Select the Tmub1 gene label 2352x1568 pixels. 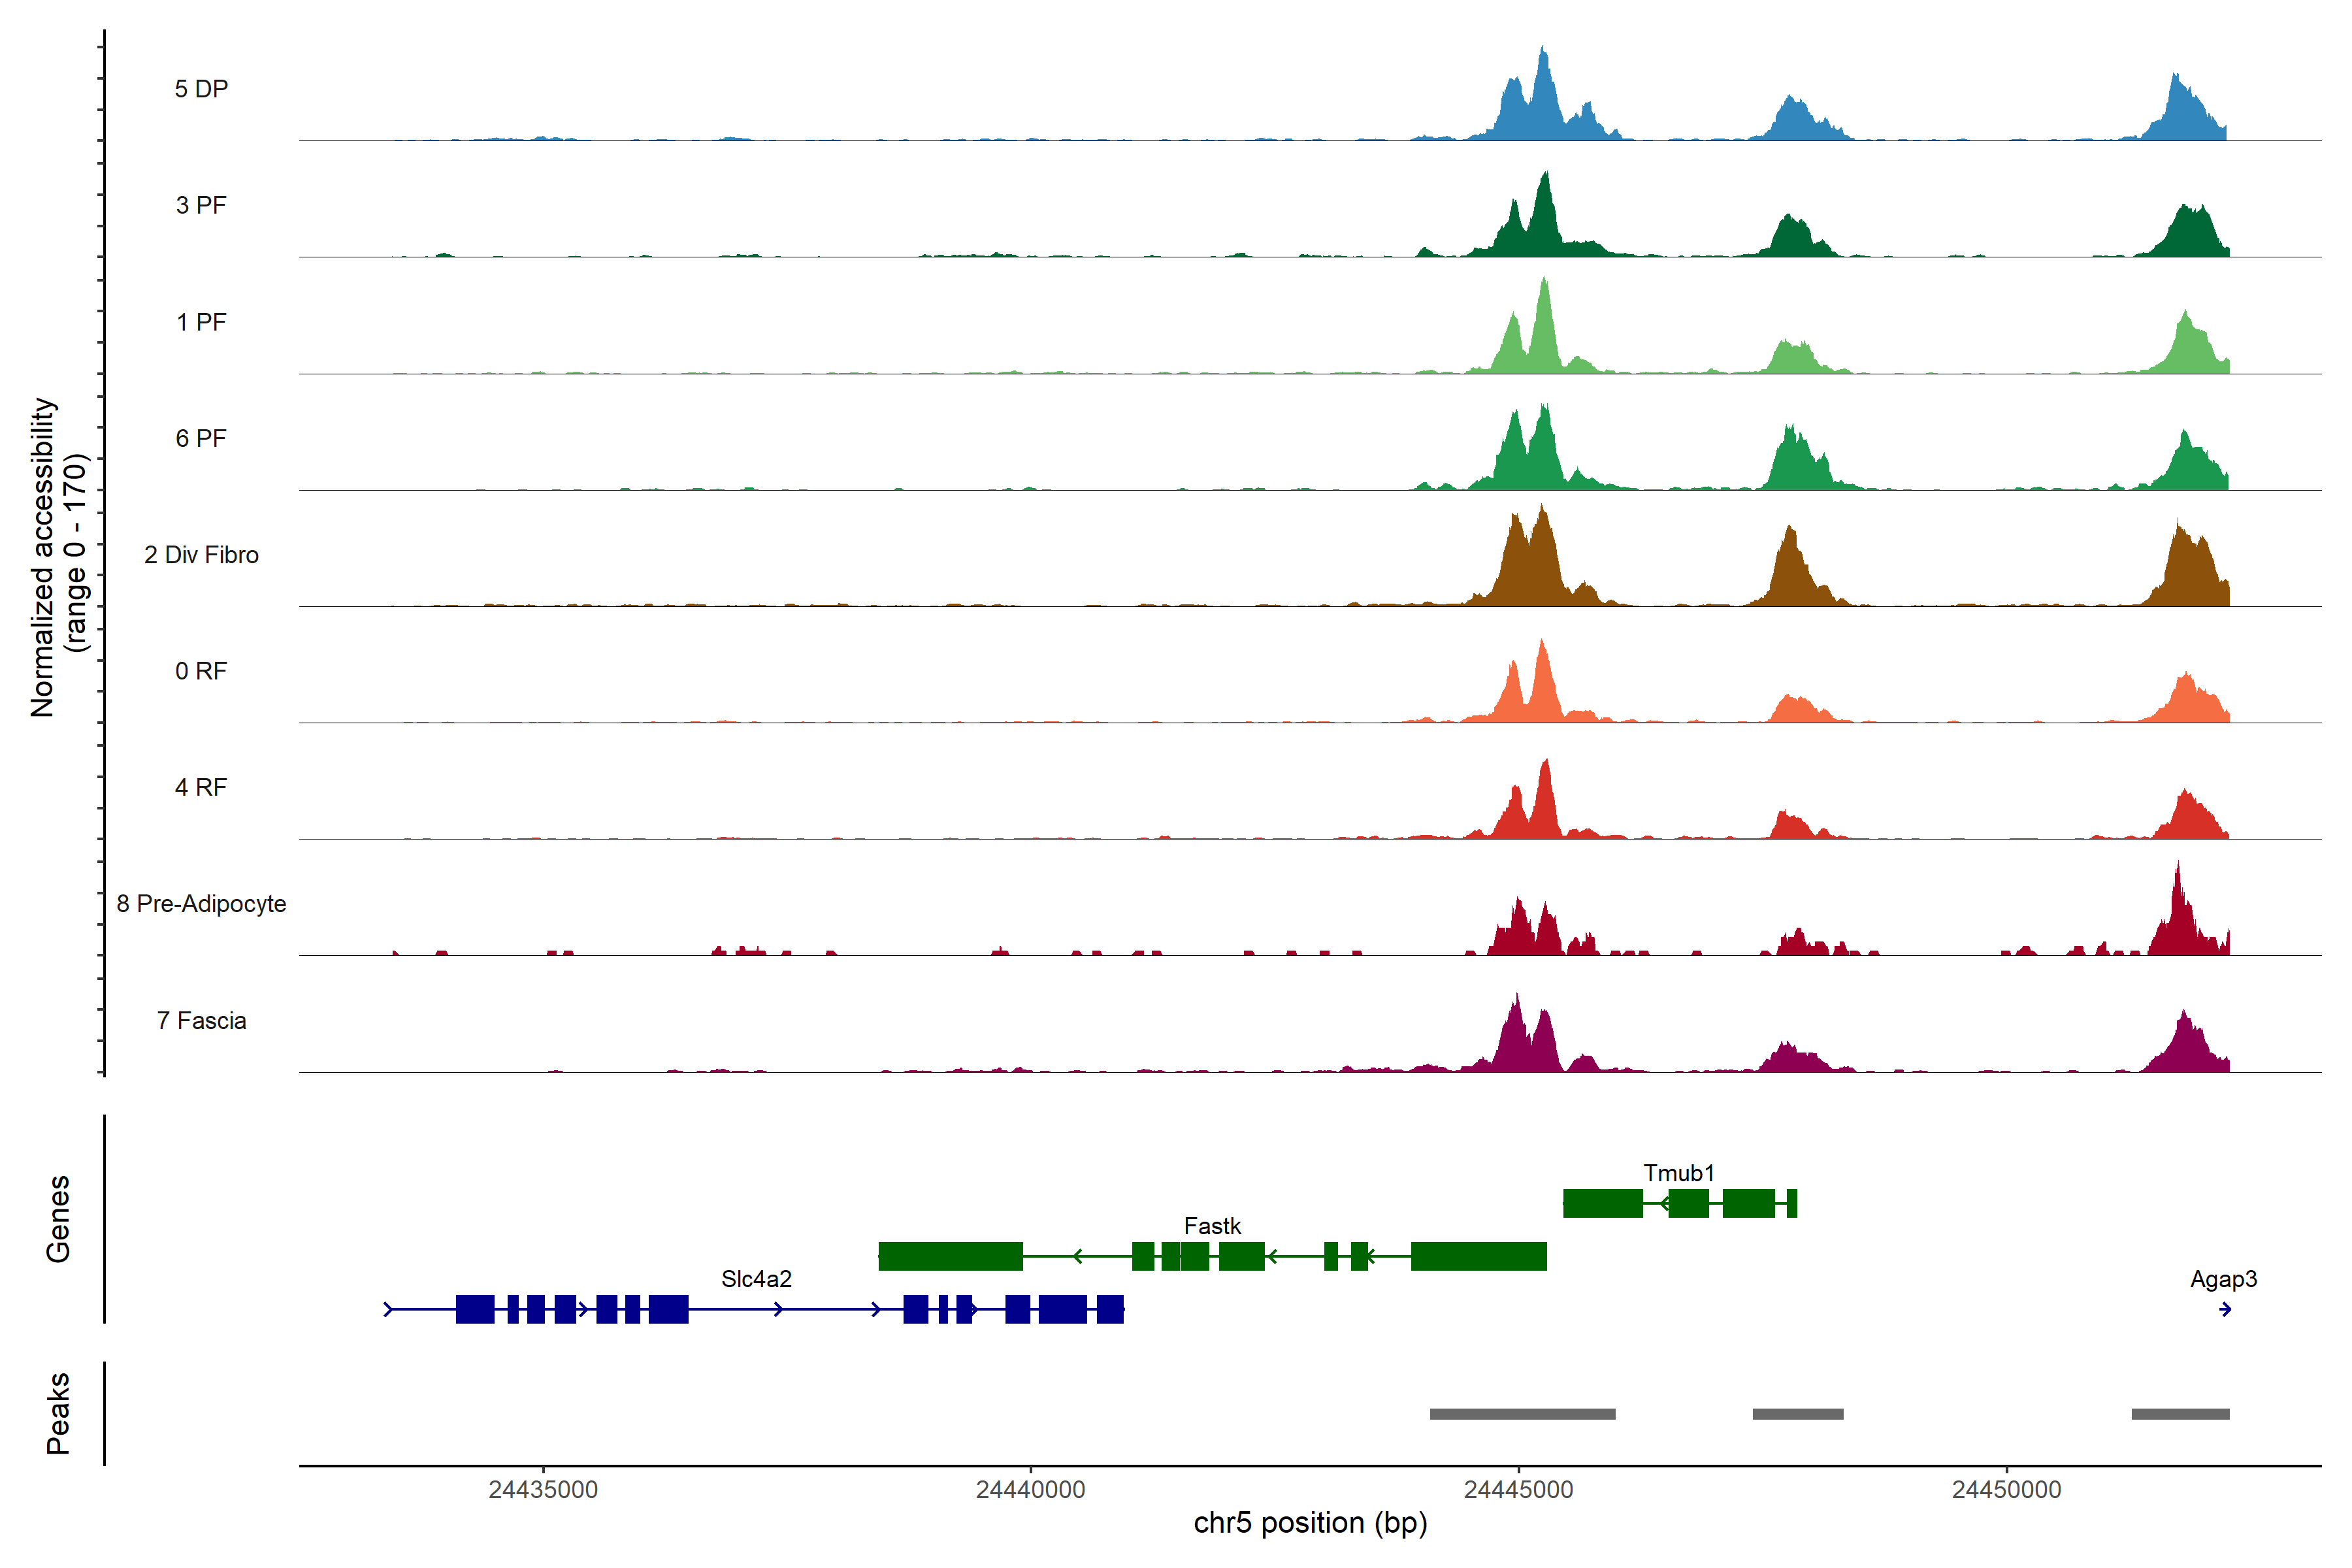[x=1678, y=1172]
